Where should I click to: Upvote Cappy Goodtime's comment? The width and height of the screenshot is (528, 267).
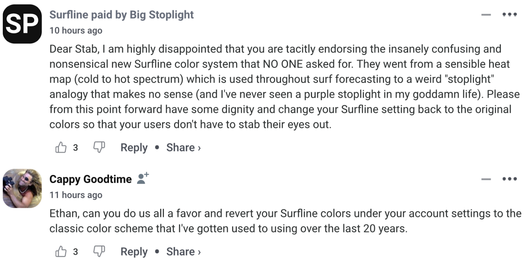tap(61, 252)
